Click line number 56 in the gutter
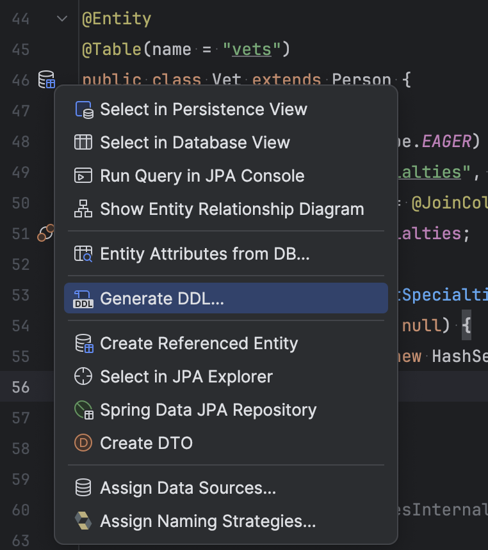The width and height of the screenshot is (488, 550). (21, 387)
